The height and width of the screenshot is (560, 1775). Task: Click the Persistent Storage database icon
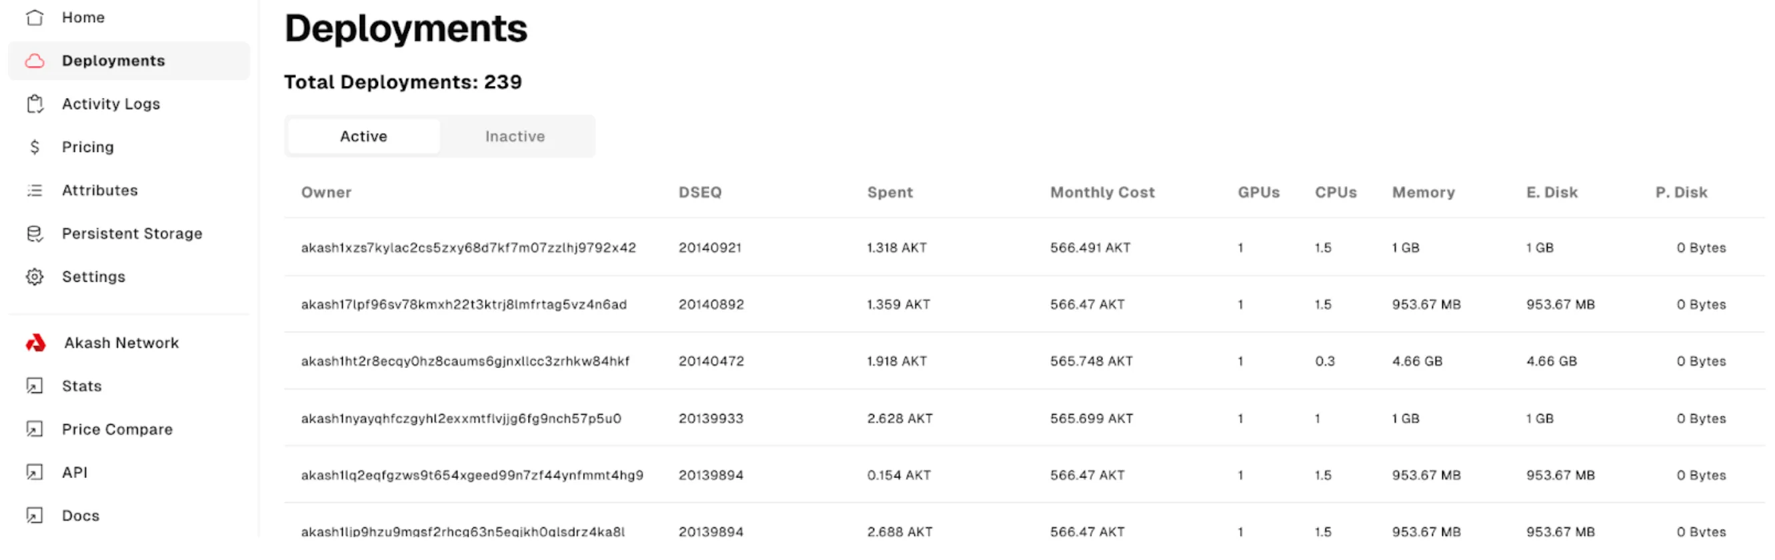[35, 233]
